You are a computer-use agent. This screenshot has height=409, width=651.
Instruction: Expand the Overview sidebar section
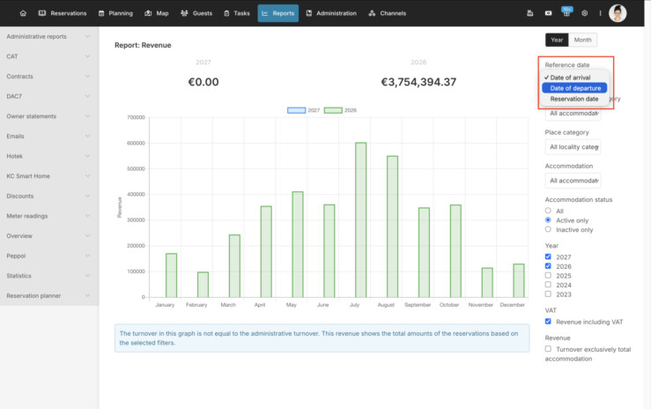click(x=49, y=236)
